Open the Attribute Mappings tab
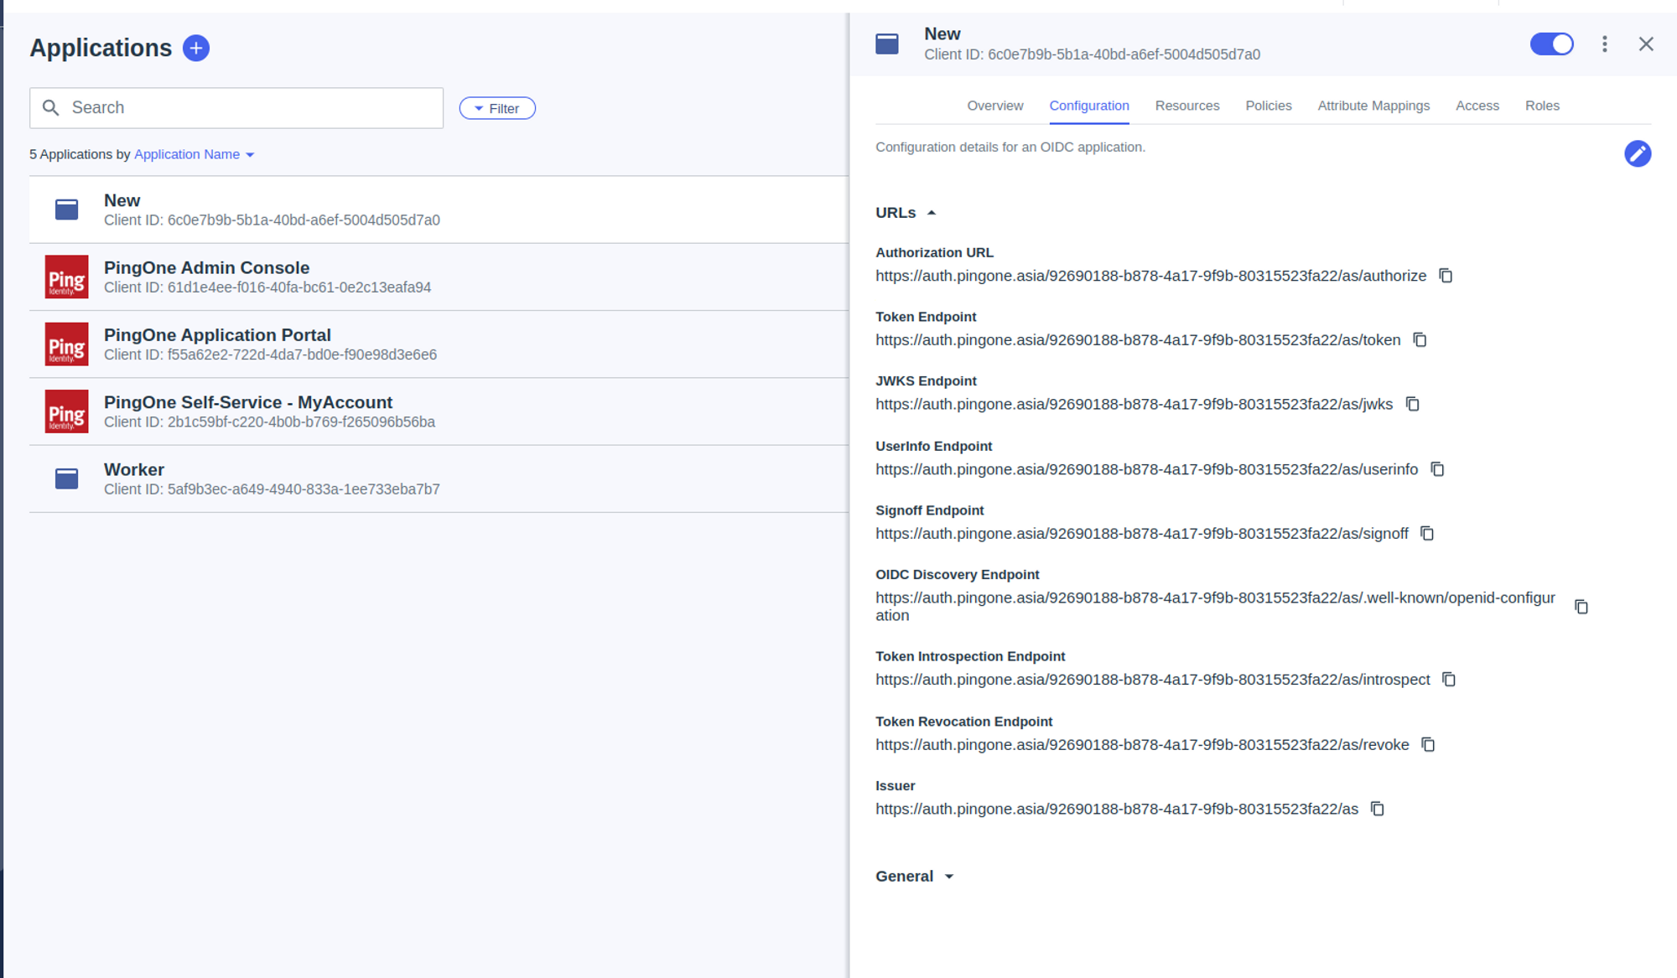 coord(1373,106)
